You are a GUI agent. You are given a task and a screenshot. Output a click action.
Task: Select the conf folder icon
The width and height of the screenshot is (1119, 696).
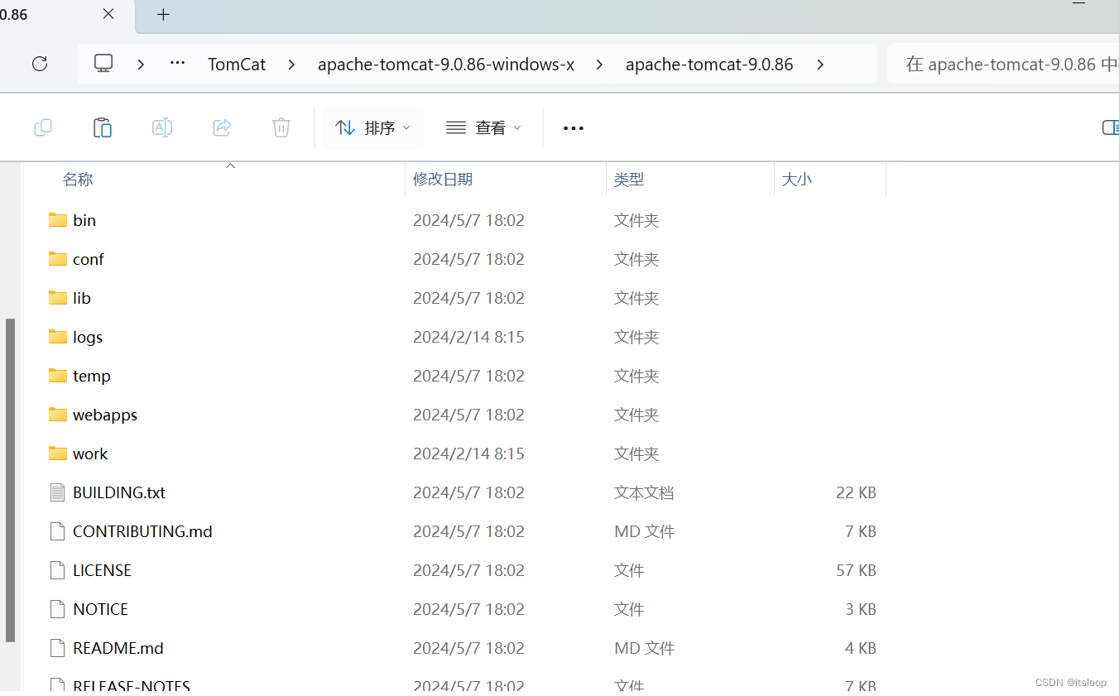tap(58, 259)
